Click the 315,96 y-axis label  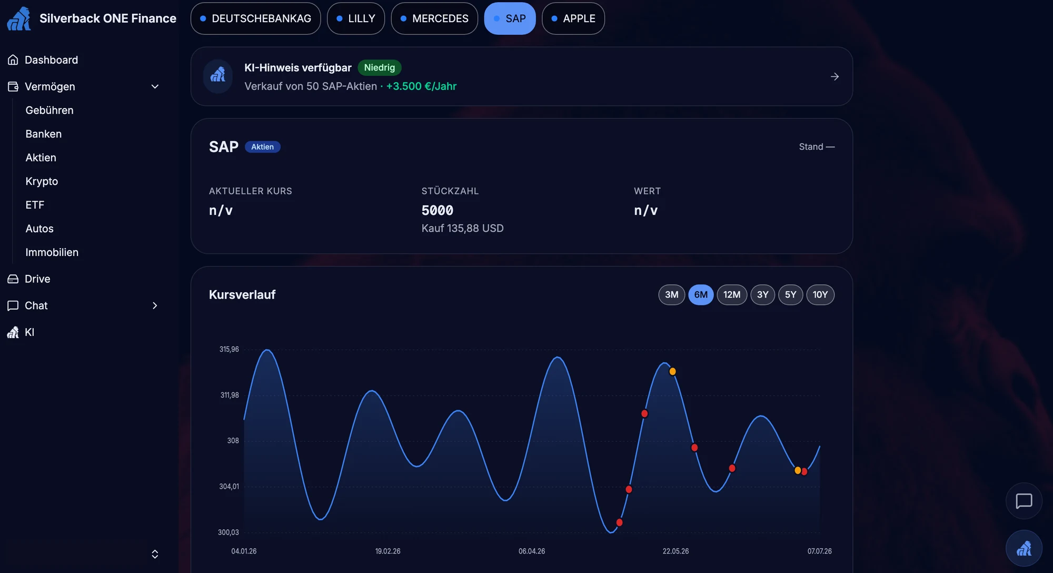pos(229,350)
